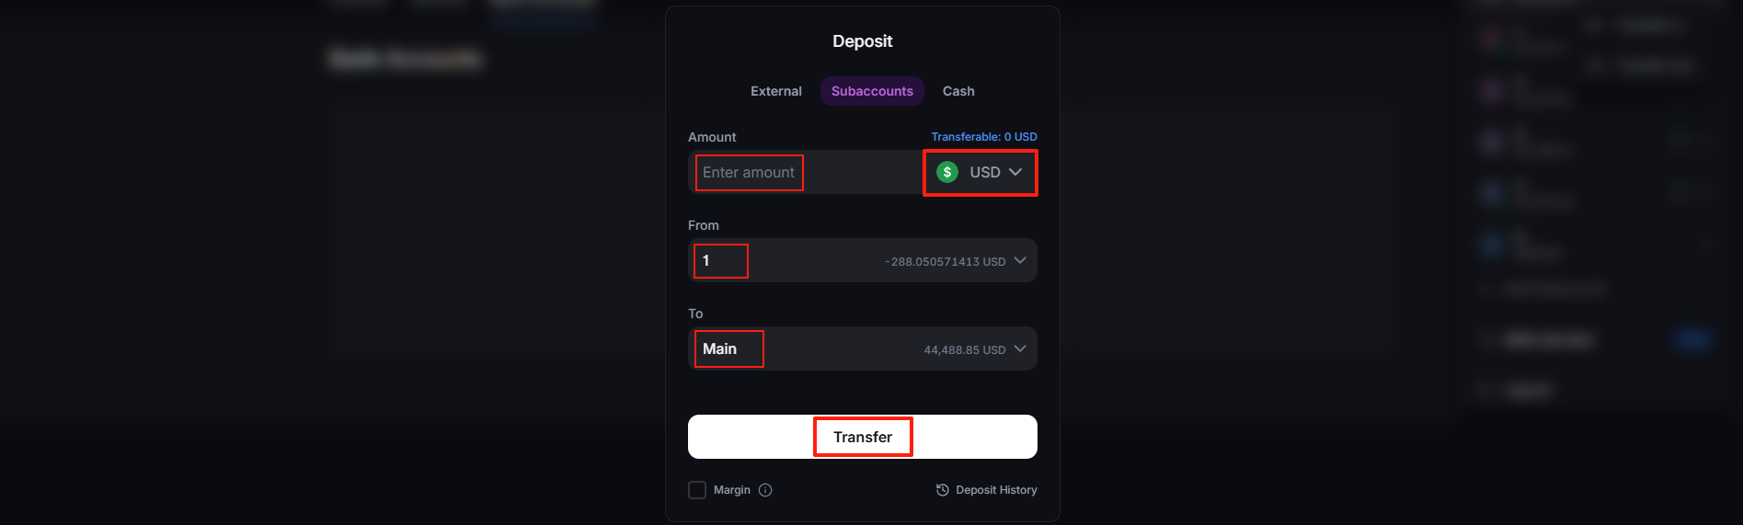Click the Deposit dialog title
1743x525 pixels.
pos(862,41)
